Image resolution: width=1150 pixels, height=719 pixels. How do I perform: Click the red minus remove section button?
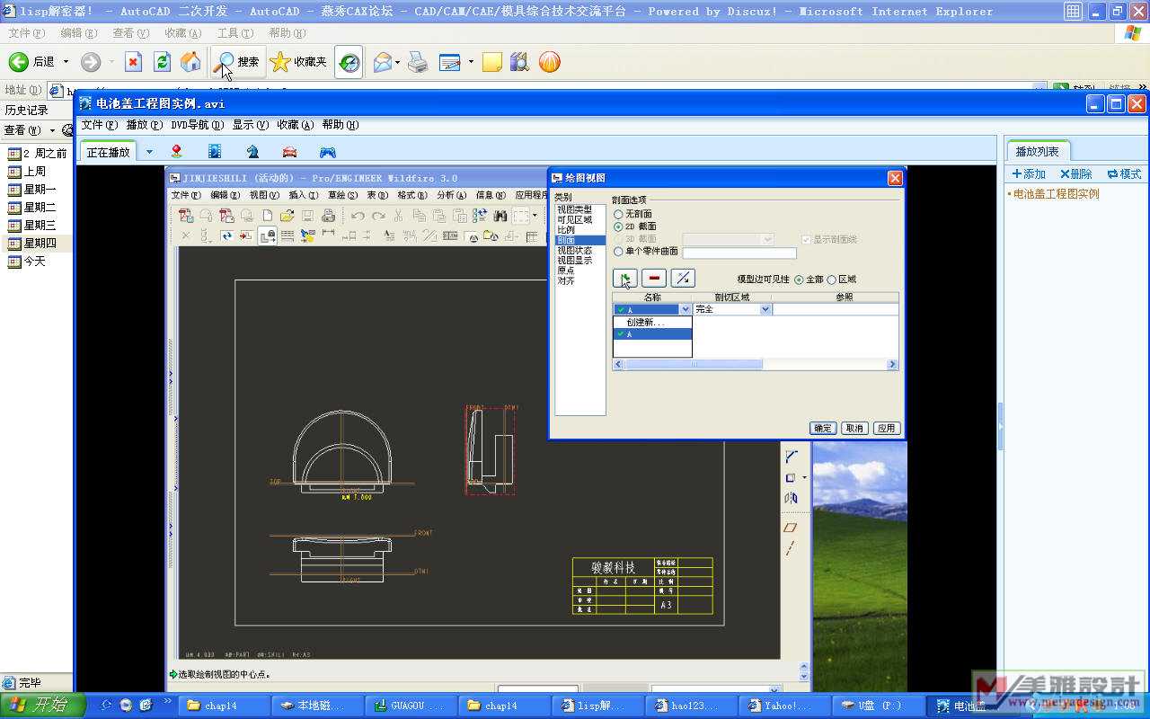[654, 278]
